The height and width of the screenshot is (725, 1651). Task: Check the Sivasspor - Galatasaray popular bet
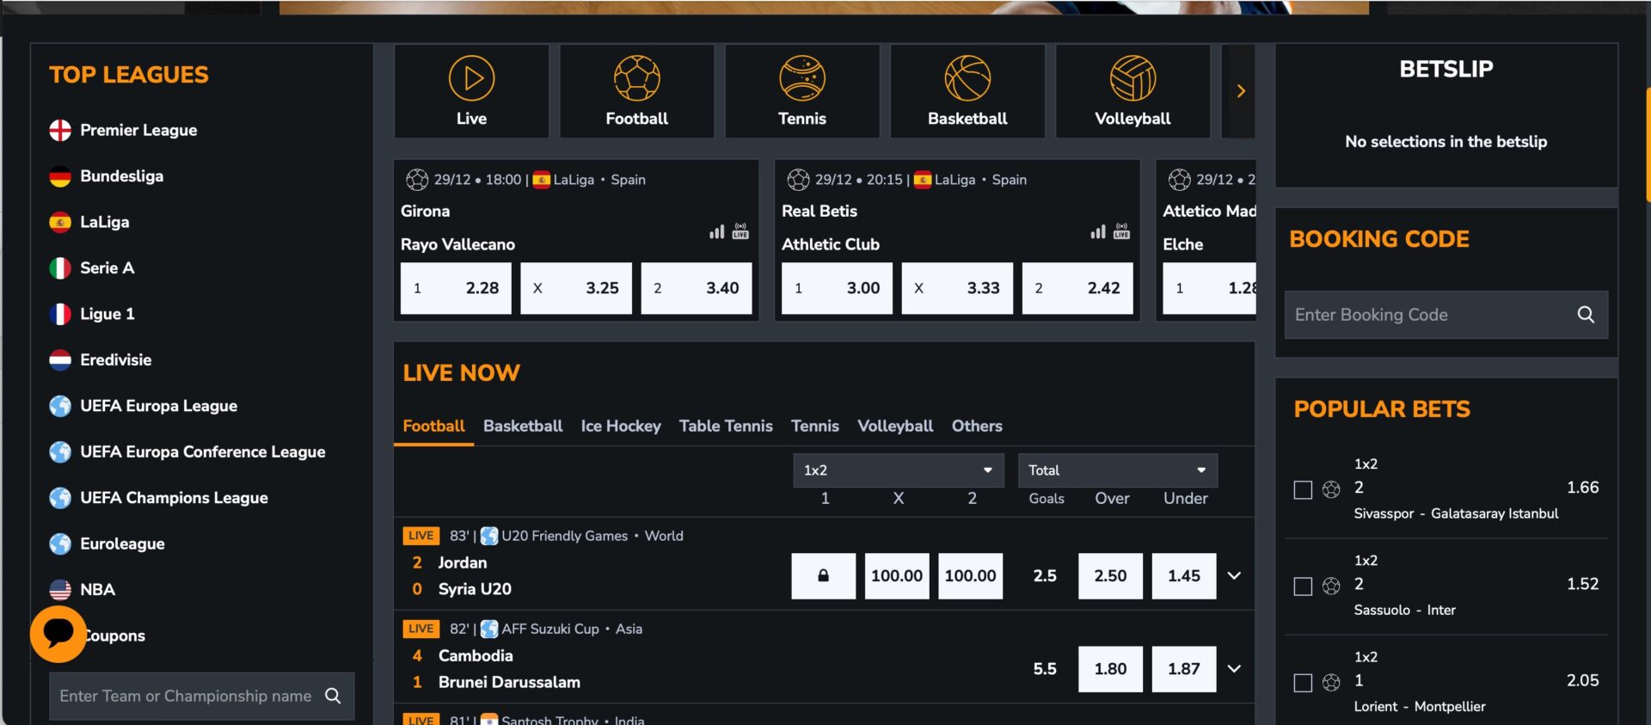[1303, 489]
